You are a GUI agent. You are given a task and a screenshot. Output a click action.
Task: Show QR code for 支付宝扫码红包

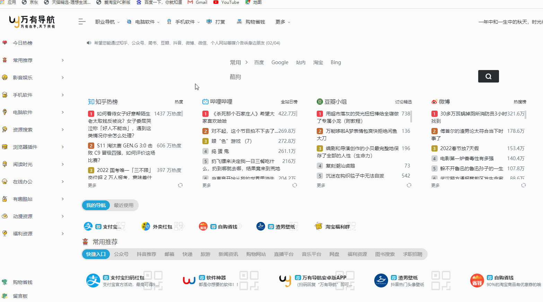click(x=153, y=281)
